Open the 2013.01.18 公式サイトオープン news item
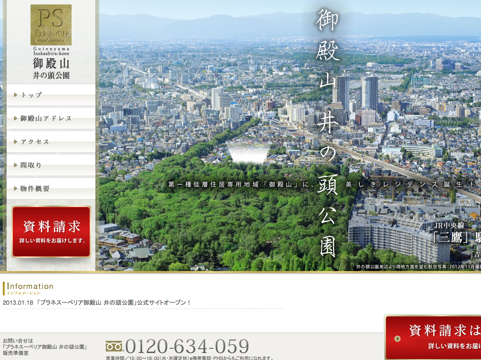The height and width of the screenshot is (360, 481). tap(97, 302)
